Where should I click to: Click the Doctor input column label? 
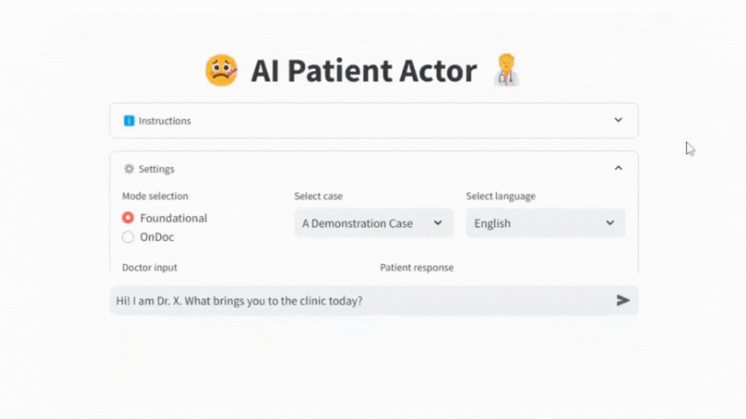click(x=150, y=267)
